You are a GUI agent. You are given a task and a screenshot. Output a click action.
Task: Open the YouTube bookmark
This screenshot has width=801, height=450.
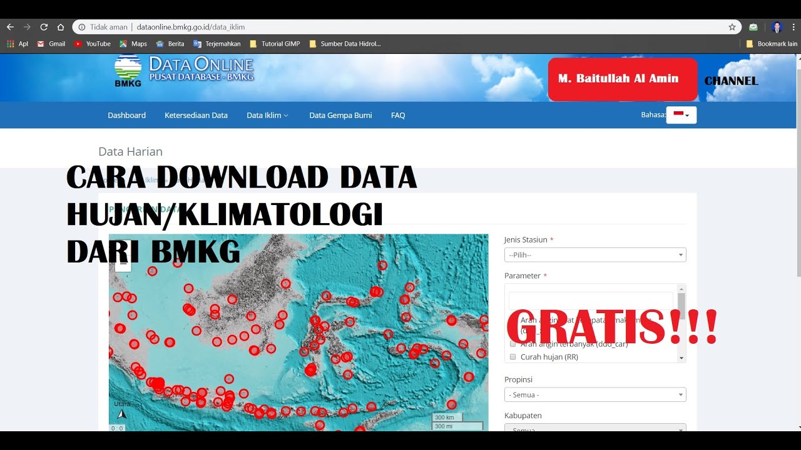tap(93, 44)
